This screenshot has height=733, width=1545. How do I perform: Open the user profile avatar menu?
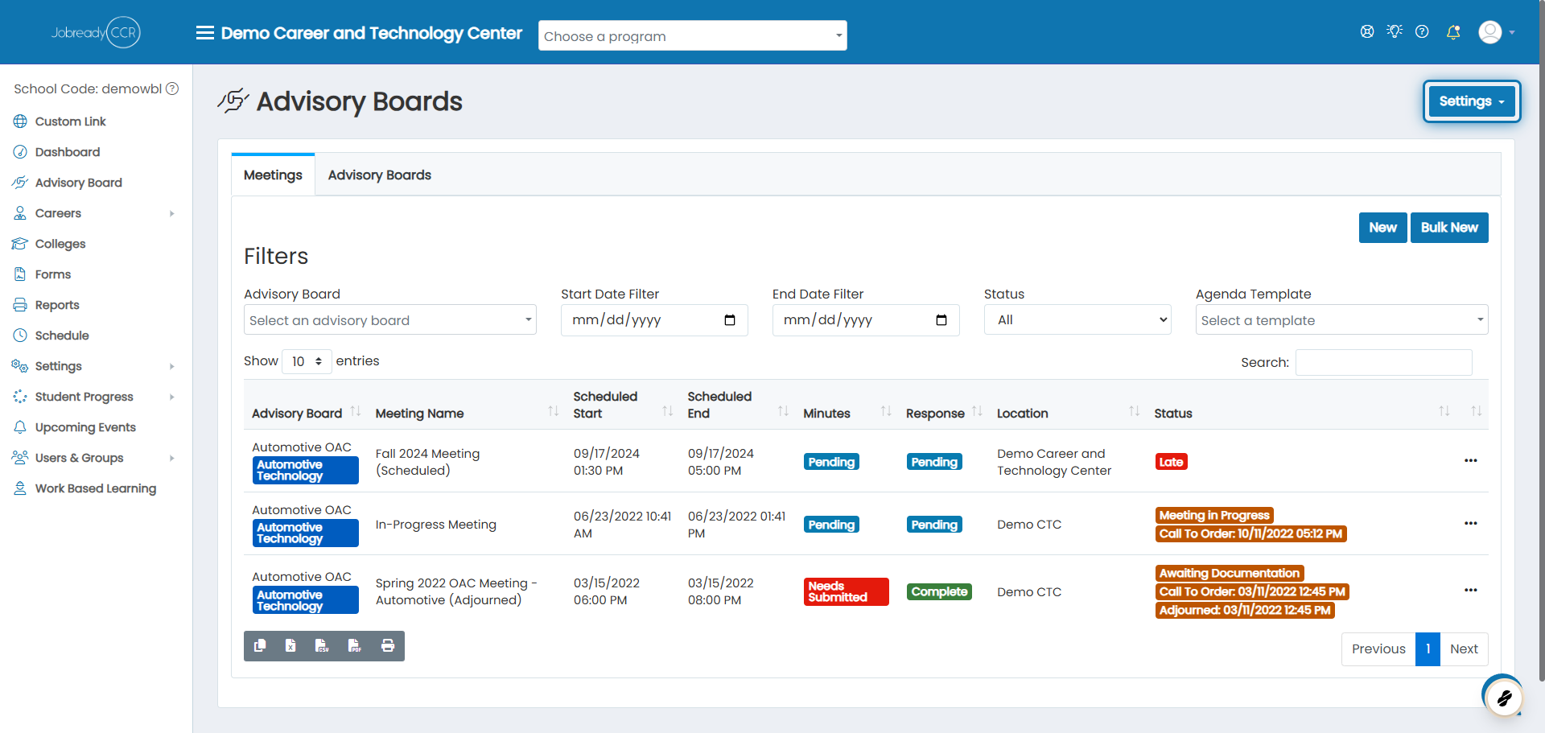point(1496,32)
